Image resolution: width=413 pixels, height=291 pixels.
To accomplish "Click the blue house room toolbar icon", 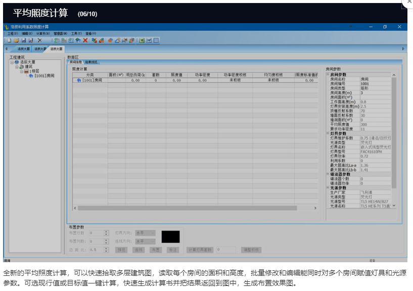I will (x=78, y=40).
